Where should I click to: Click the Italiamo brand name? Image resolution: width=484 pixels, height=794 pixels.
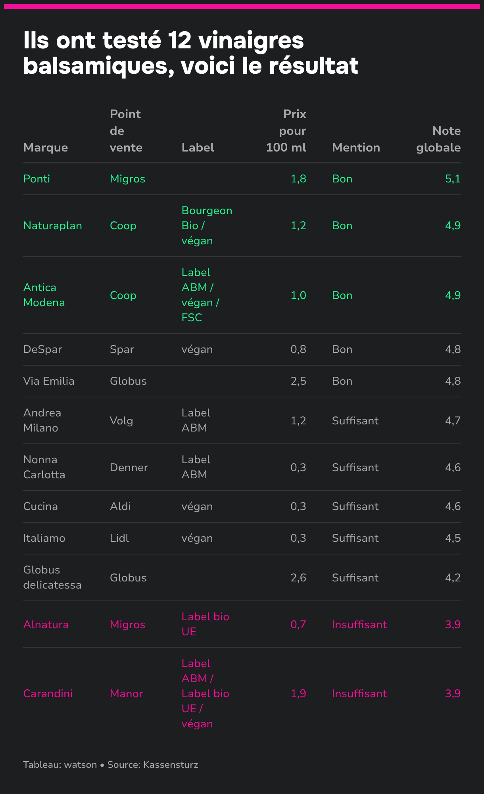point(44,538)
